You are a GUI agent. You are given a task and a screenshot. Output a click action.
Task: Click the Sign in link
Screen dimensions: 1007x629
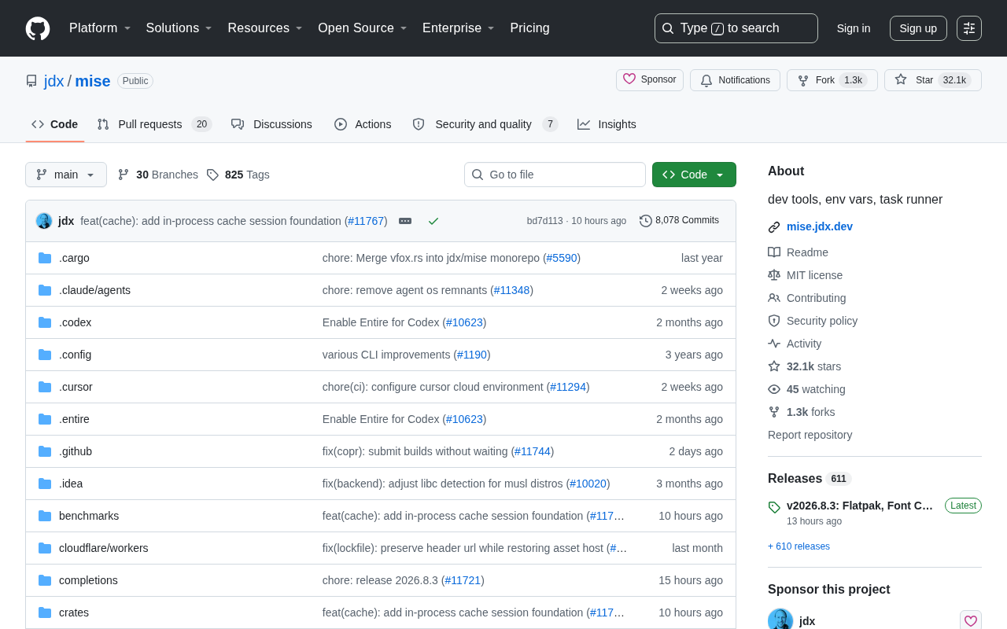(x=854, y=28)
